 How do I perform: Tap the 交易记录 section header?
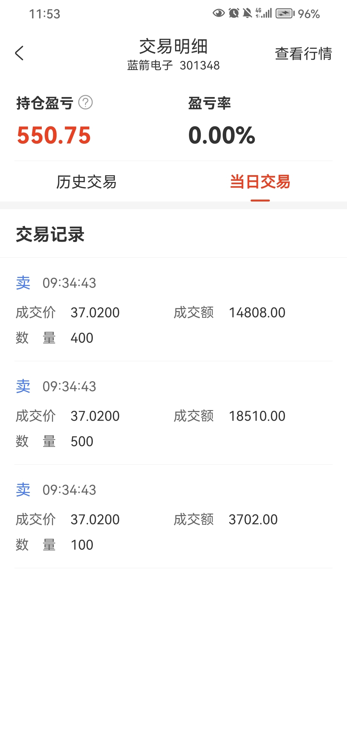coord(50,234)
